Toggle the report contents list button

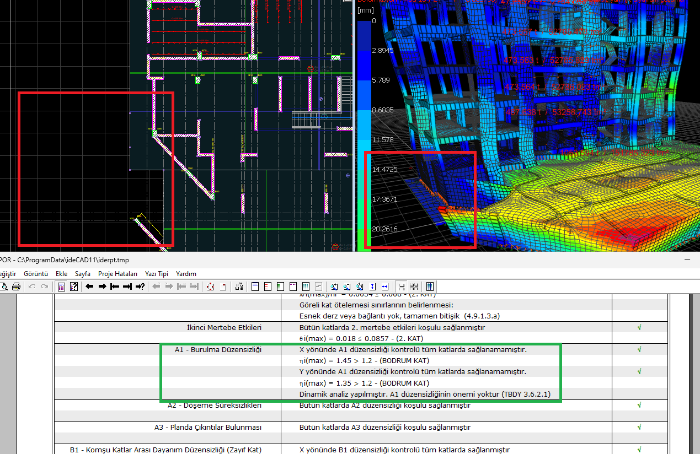430,287
